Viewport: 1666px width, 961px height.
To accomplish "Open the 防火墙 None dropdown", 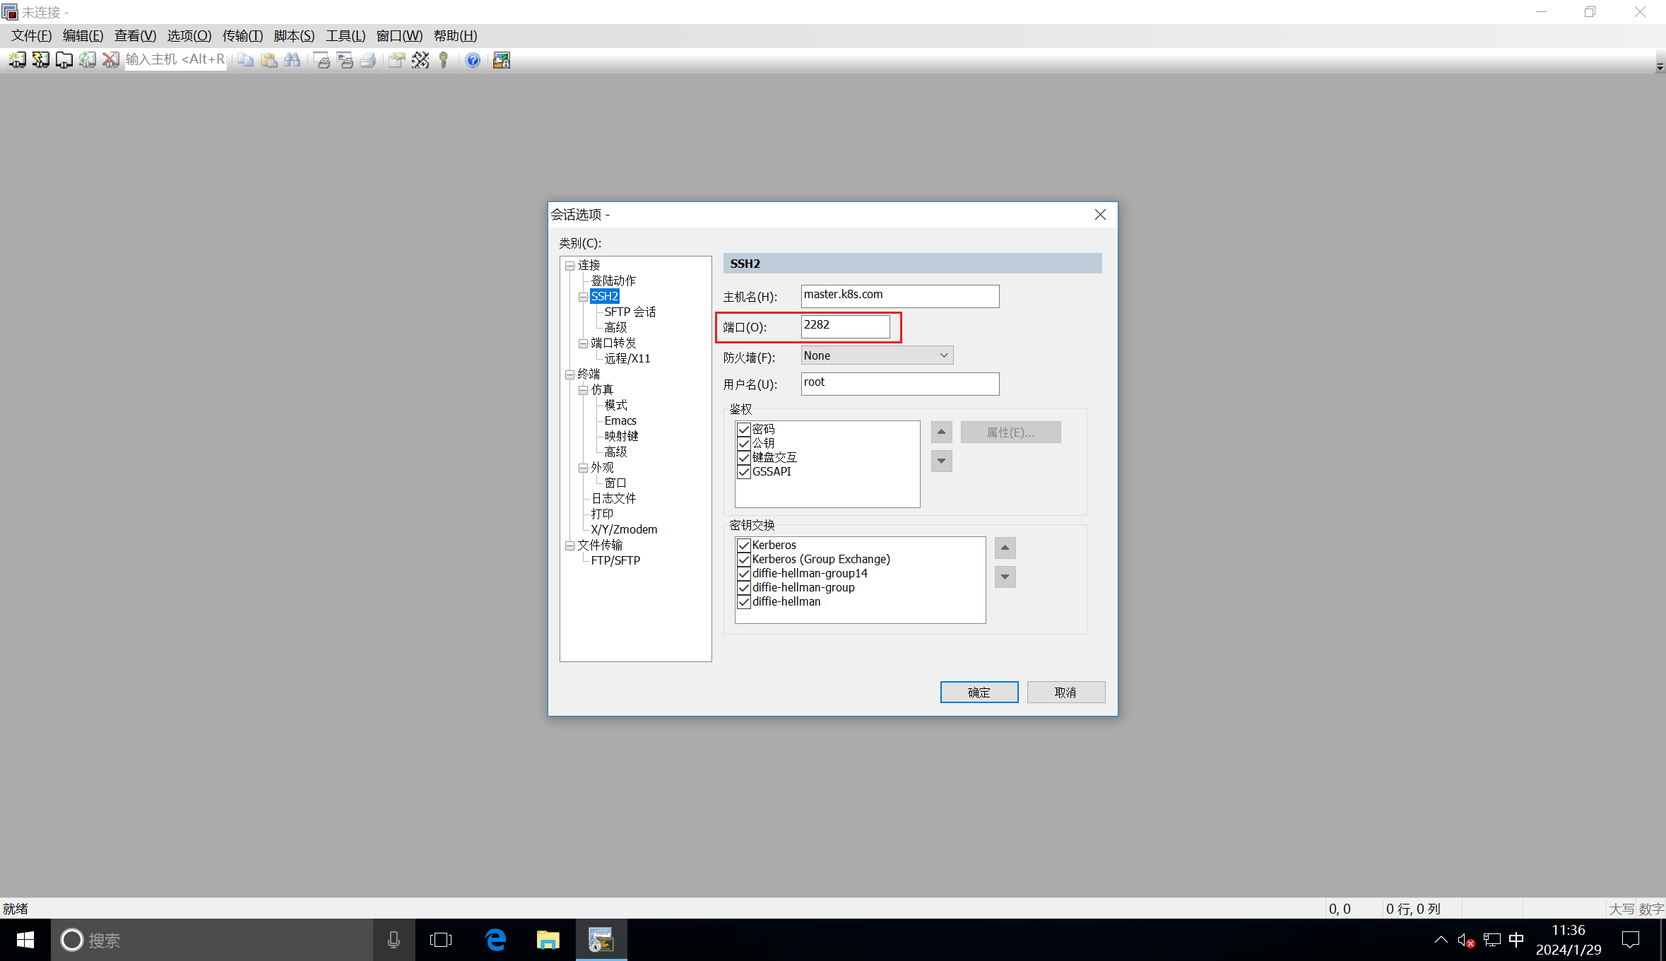I will pos(877,355).
